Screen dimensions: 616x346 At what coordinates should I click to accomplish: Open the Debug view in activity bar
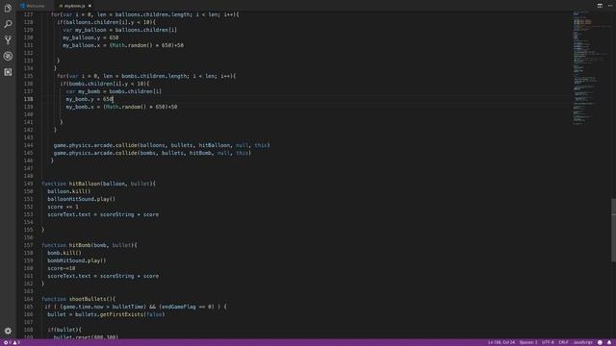8,56
